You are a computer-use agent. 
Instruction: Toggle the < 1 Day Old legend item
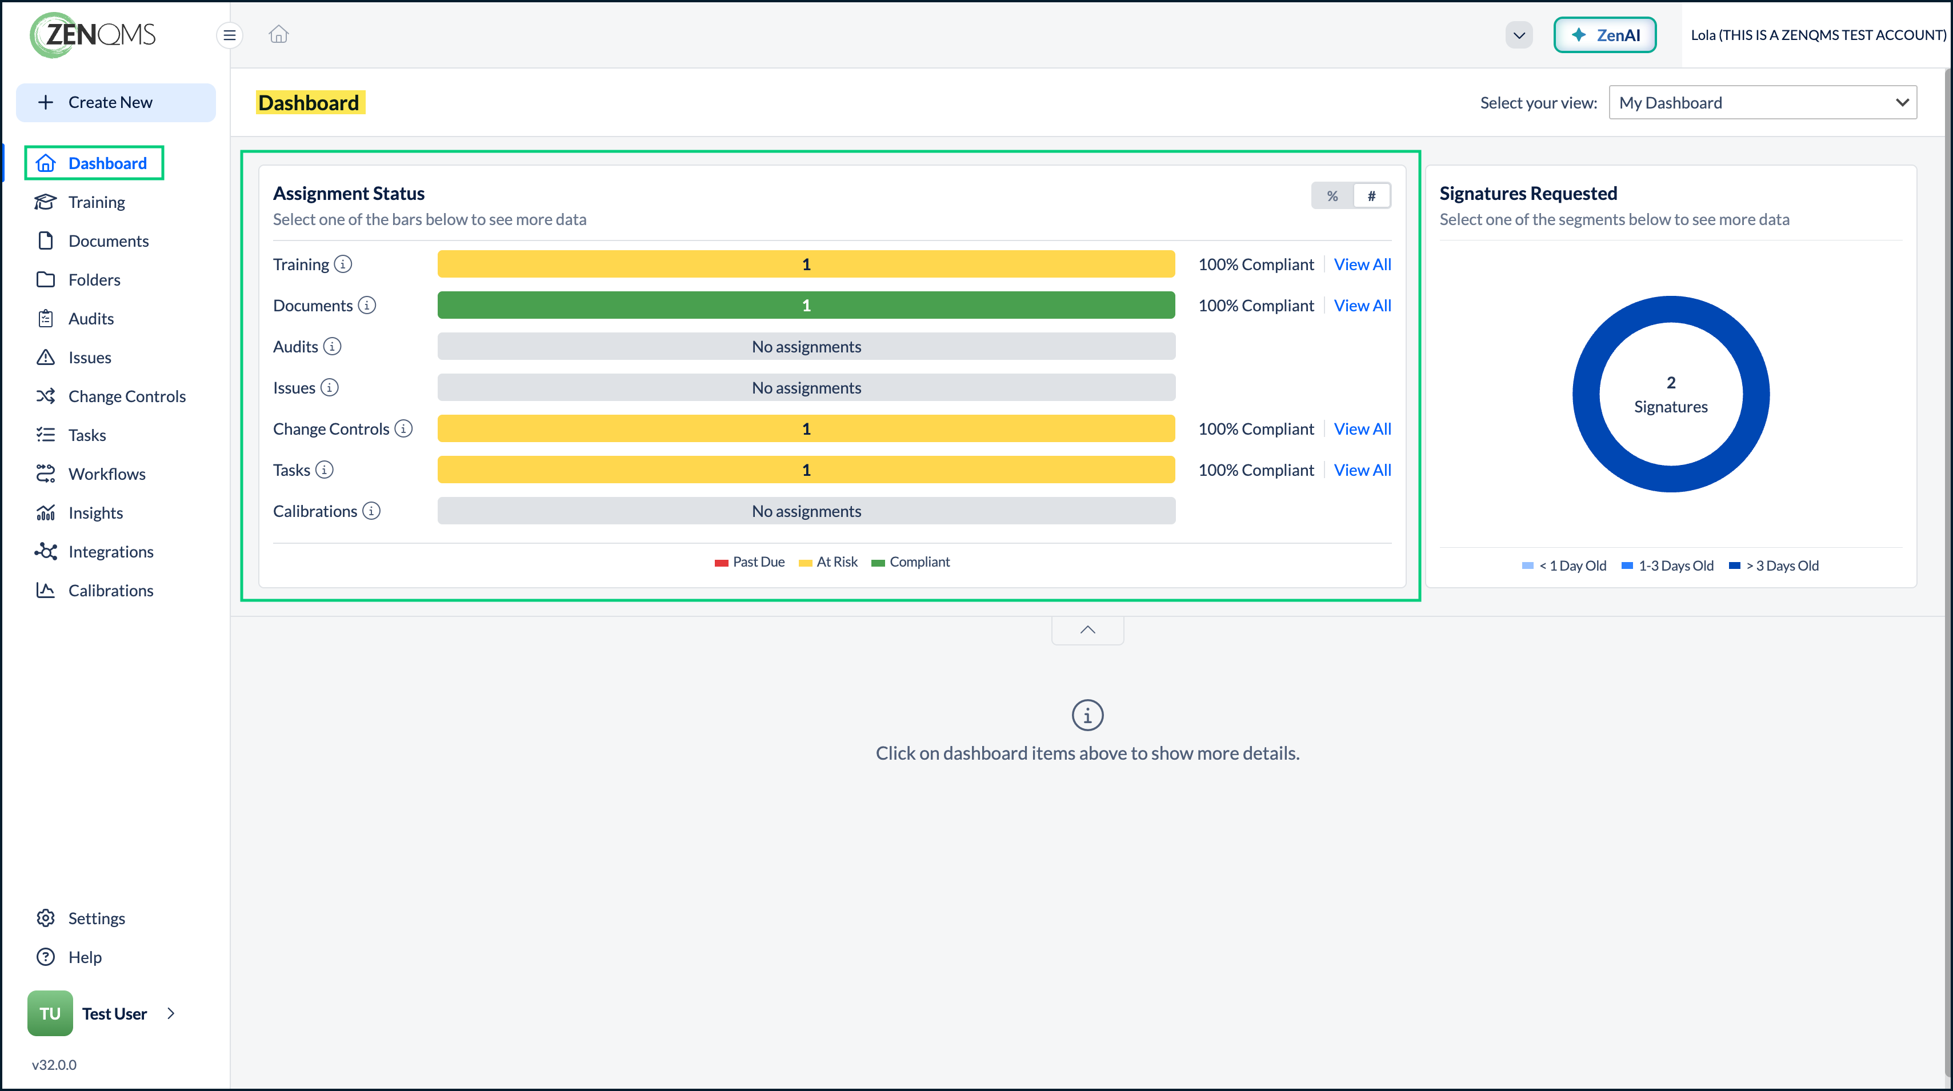pos(1564,565)
